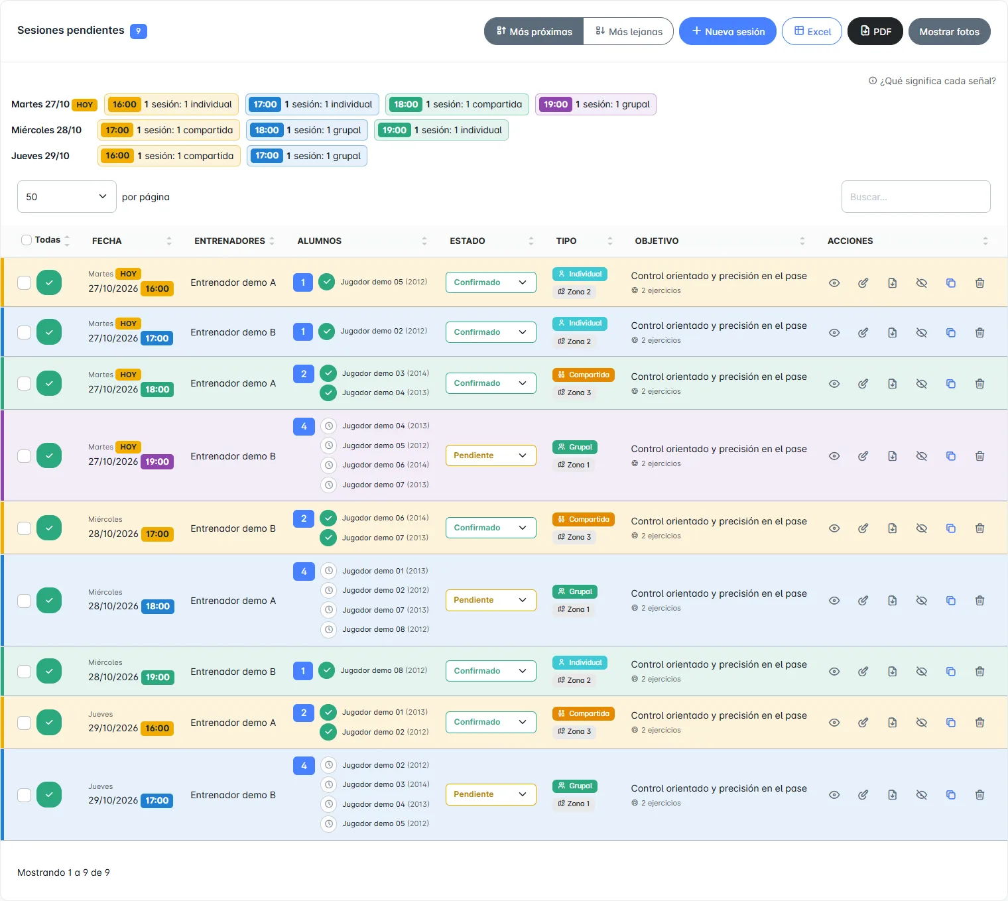This screenshot has width=1008, height=901.
Task: Delete the 29/10/2026 17:00 session
Action: click(979, 795)
